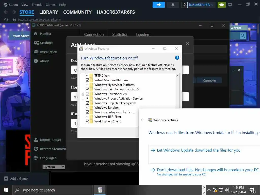Click the Steam store URL address

click(39, 20)
